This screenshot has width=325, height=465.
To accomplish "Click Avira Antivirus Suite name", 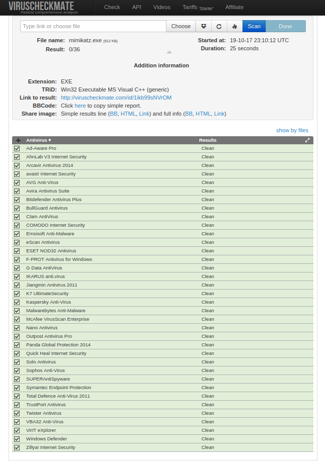I will pos(48,191).
